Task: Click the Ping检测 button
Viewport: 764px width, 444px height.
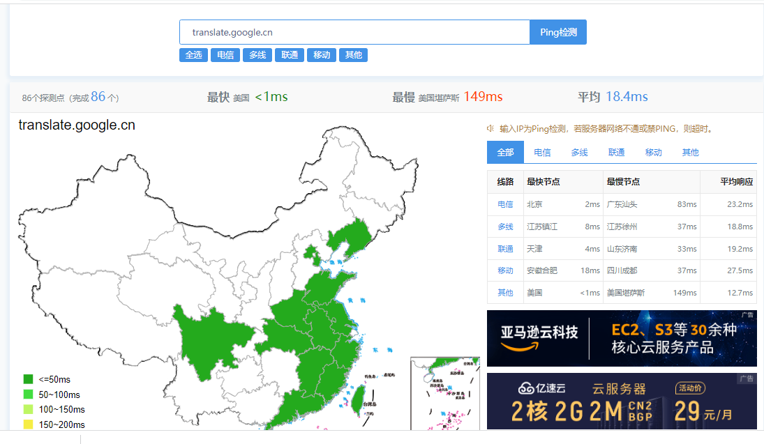Action: (558, 32)
